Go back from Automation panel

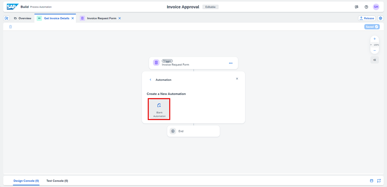pos(150,80)
